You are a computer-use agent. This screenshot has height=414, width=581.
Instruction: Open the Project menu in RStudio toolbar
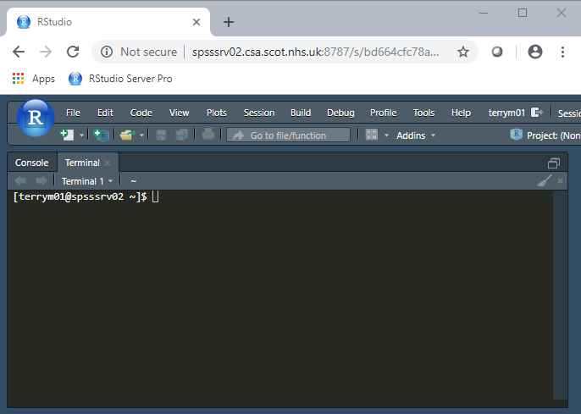(x=545, y=135)
